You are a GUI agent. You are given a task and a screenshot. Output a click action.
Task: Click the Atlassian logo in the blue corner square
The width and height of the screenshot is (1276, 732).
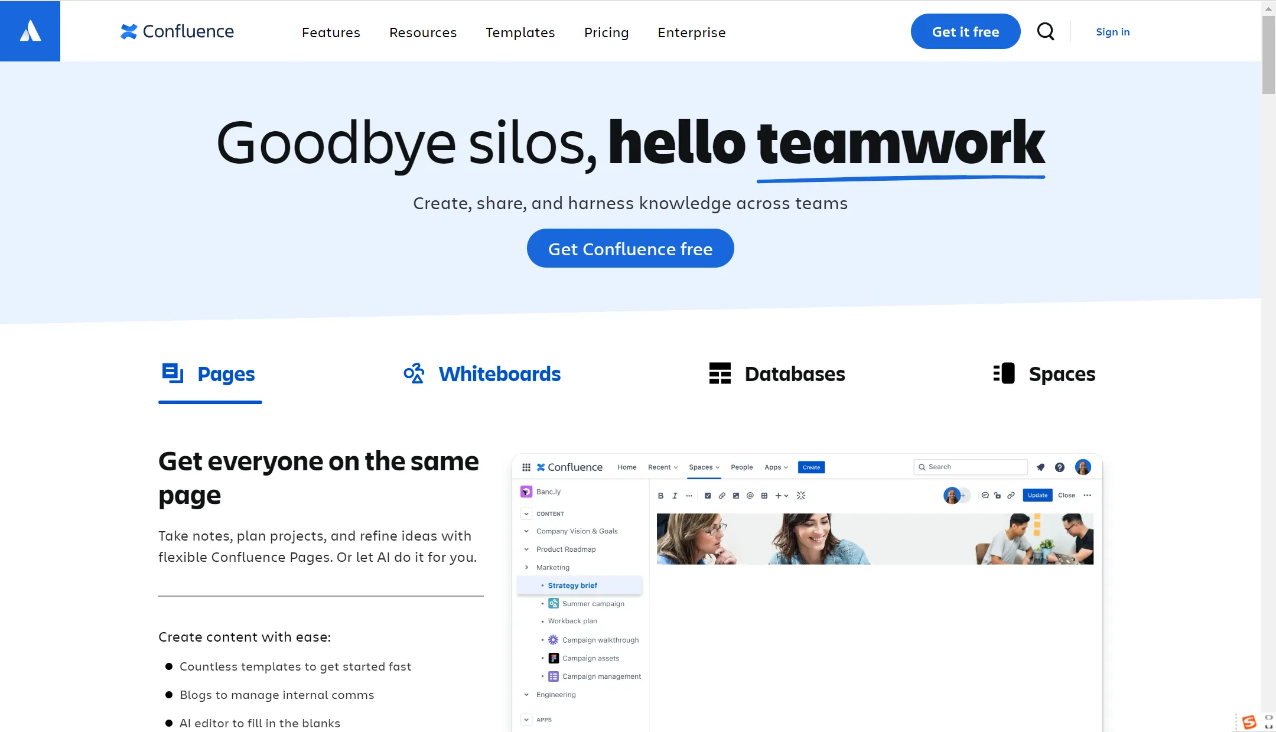[x=30, y=31]
